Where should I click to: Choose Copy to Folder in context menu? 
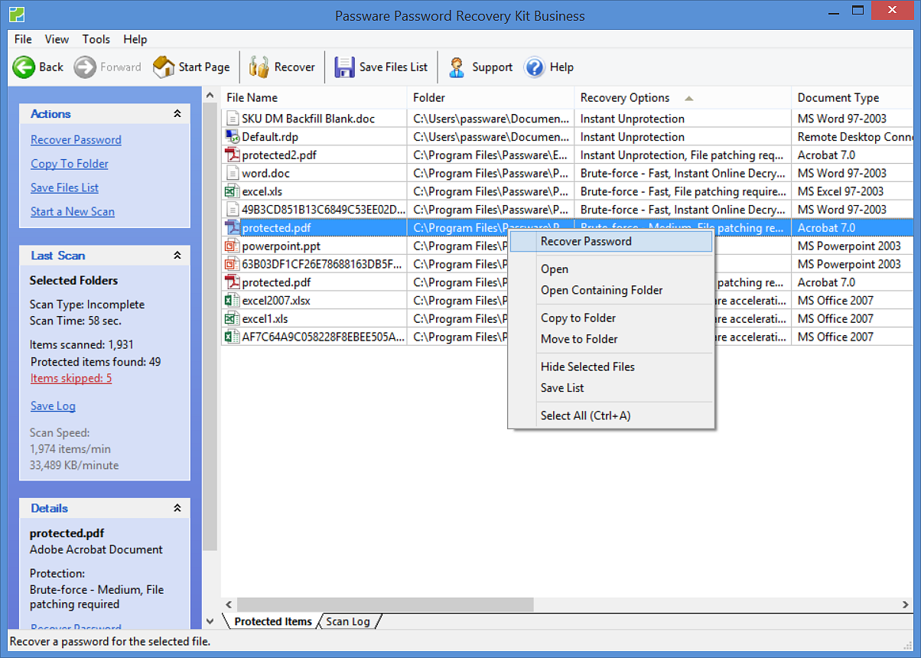[611, 318]
